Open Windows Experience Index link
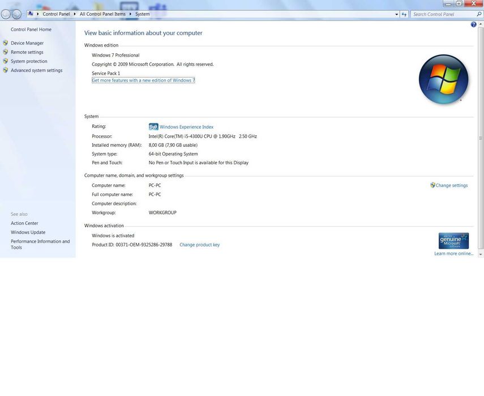The width and height of the screenshot is (484, 396). point(186,127)
